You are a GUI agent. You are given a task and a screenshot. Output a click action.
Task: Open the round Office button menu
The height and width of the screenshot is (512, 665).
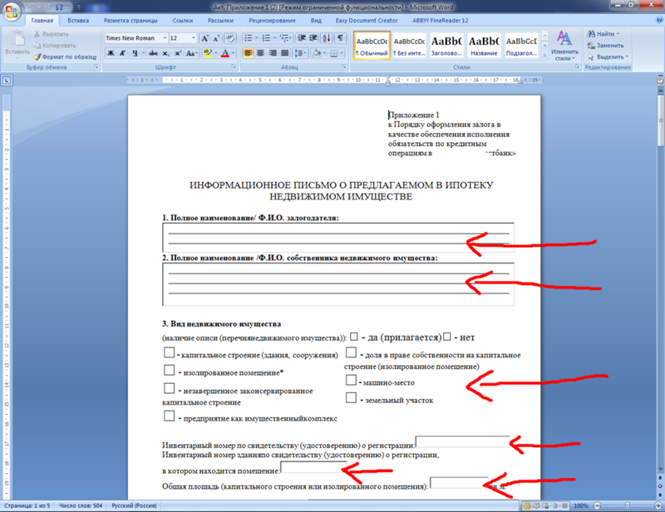click(12, 12)
